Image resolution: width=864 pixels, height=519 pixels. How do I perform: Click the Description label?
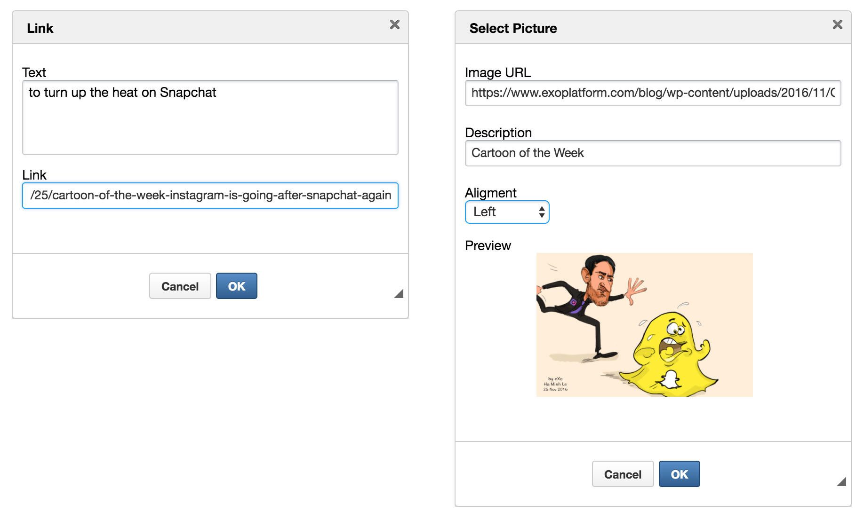(x=498, y=133)
